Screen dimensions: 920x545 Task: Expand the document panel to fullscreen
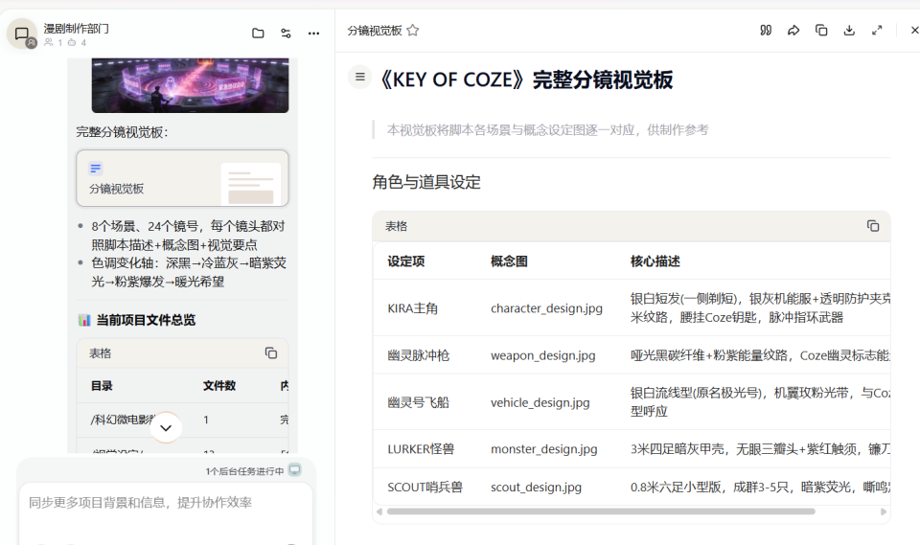(x=877, y=31)
